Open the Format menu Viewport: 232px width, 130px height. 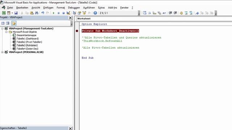(x=61, y=8)
